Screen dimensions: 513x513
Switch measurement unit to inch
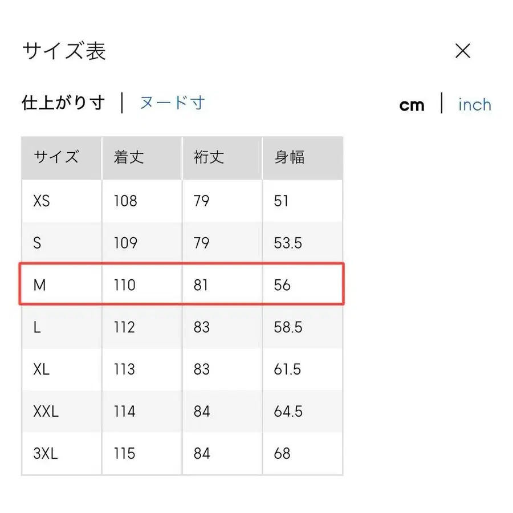(474, 104)
